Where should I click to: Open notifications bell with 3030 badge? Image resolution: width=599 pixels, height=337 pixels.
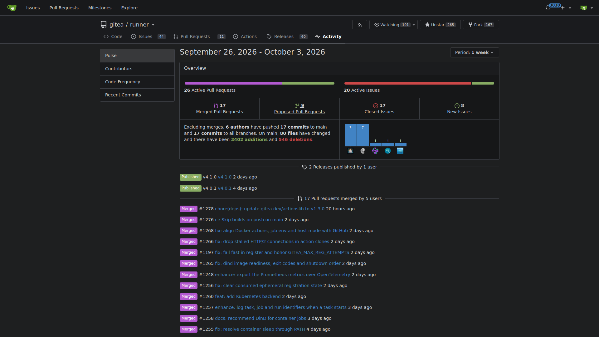pyautogui.click(x=548, y=8)
